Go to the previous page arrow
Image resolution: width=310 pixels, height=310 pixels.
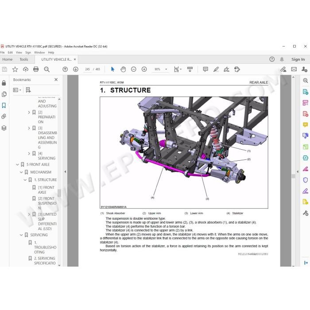pos(65,69)
